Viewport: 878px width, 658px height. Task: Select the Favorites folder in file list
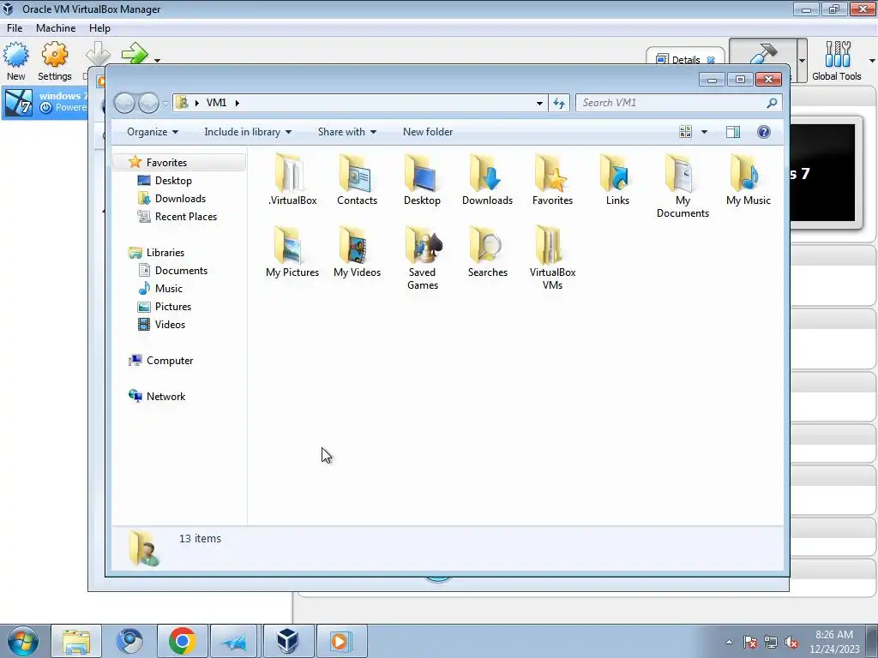552,180
